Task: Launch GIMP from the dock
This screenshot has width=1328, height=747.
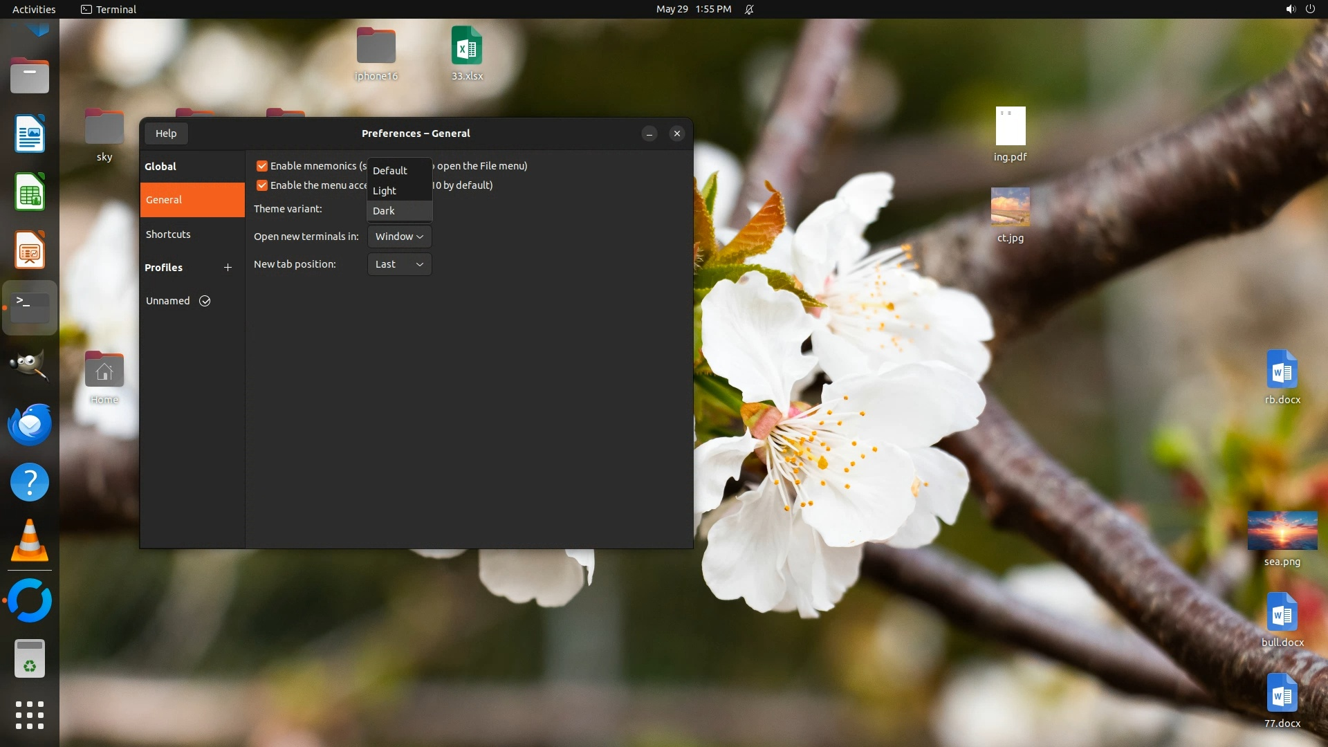Action: pos(30,365)
